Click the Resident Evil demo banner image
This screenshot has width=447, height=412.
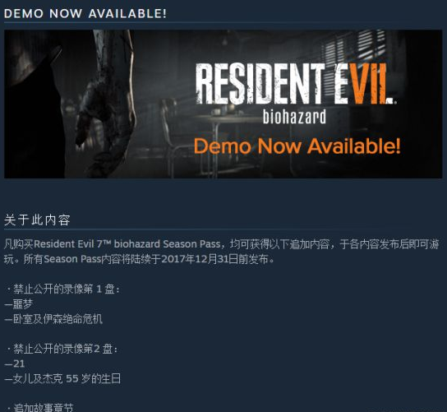coord(223,104)
